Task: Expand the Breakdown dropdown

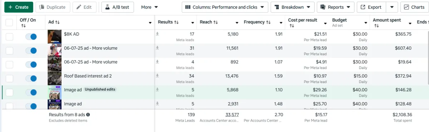Action: tap(292, 7)
